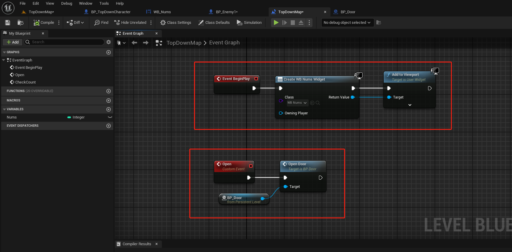Open the File menu

tap(23, 4)
